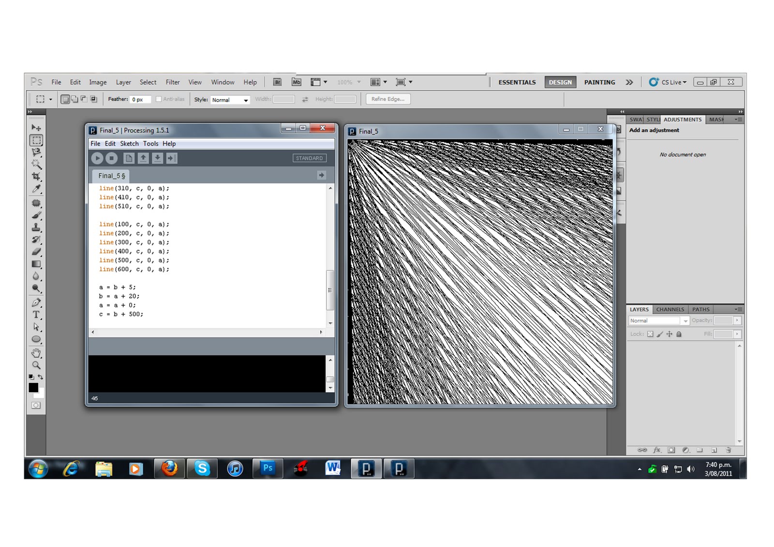Click the Processing Stop button

(112, 158)
